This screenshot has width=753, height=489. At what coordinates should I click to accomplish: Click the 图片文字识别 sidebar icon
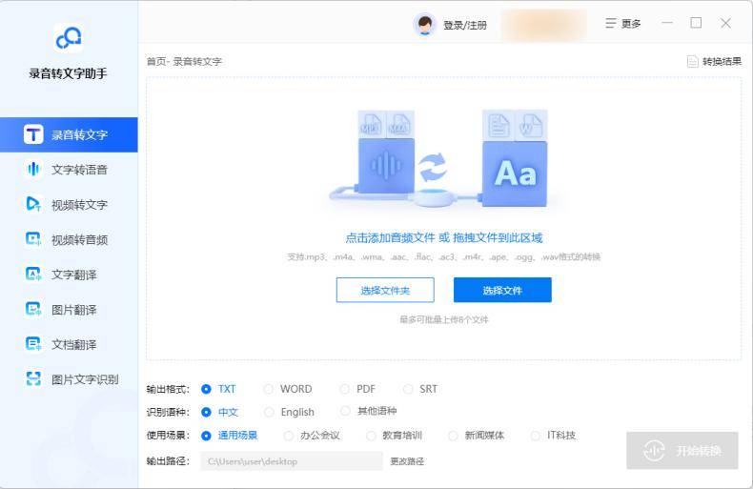tap(33, 379)
